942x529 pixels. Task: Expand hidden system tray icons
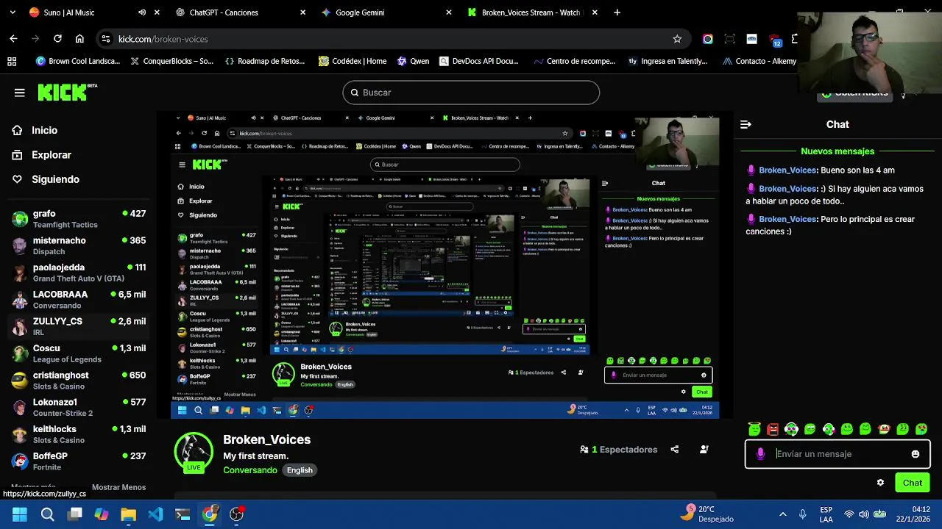[x=782, y=514]
